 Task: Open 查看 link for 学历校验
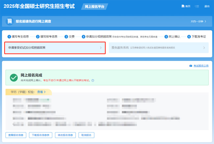(x=41, y=92)
